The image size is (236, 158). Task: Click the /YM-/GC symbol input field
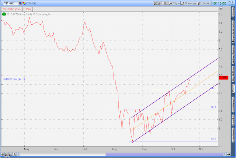click(11, 3)
